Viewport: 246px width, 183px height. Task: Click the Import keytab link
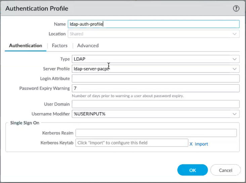pyautogui.click(x=201, y=144)
